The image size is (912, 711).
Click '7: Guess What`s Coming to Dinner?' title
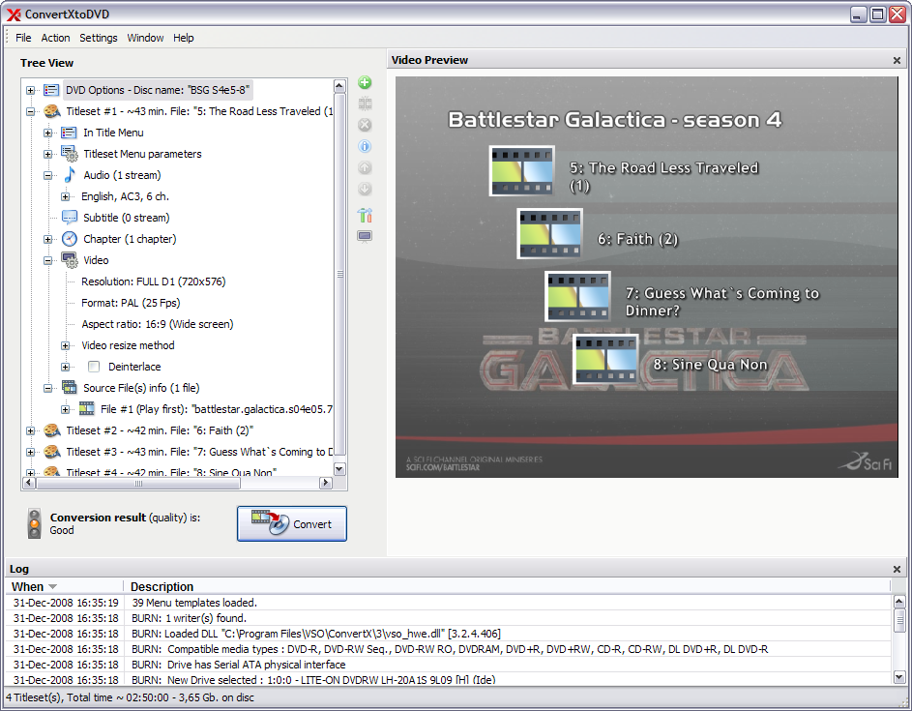[722, 302]
